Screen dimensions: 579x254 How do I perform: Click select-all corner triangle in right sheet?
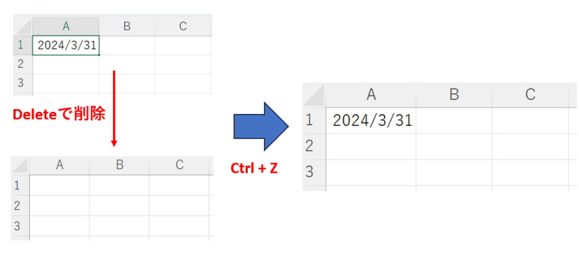point(314,95)
